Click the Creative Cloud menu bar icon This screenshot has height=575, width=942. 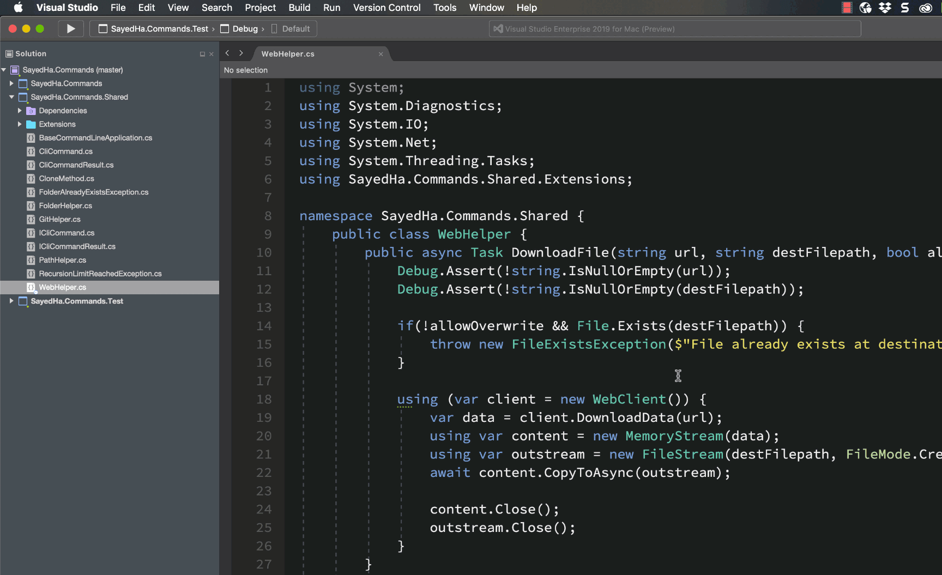(926, 8)
